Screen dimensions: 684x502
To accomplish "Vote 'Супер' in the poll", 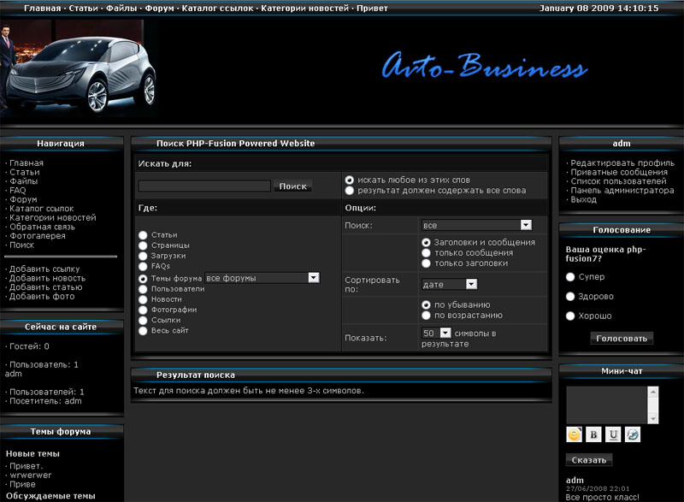I will [x=570, y=277].
